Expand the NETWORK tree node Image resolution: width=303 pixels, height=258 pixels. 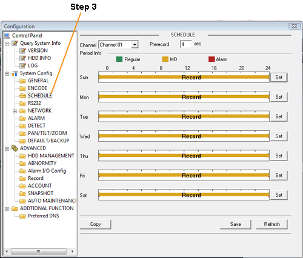coord(15,111)
